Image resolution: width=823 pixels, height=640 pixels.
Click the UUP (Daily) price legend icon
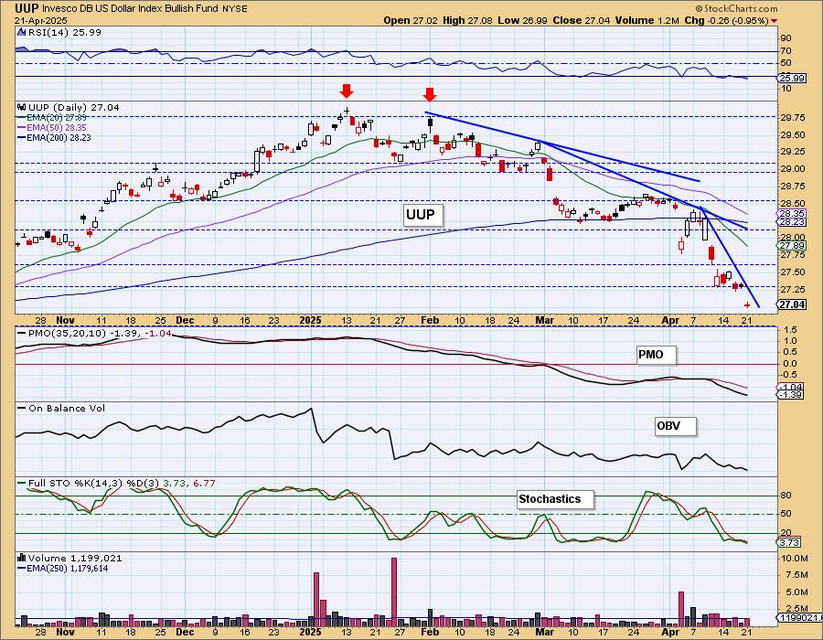pos(22,107)
